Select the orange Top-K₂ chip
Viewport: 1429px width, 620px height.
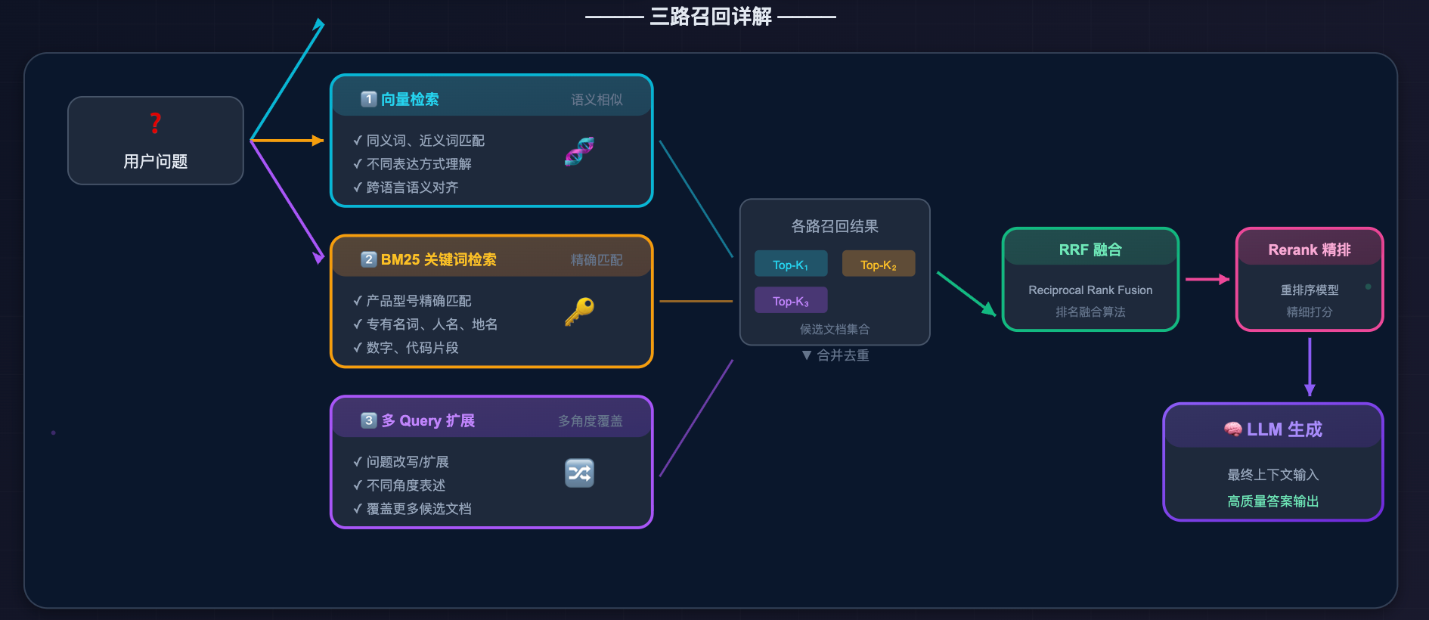(879, 265)
